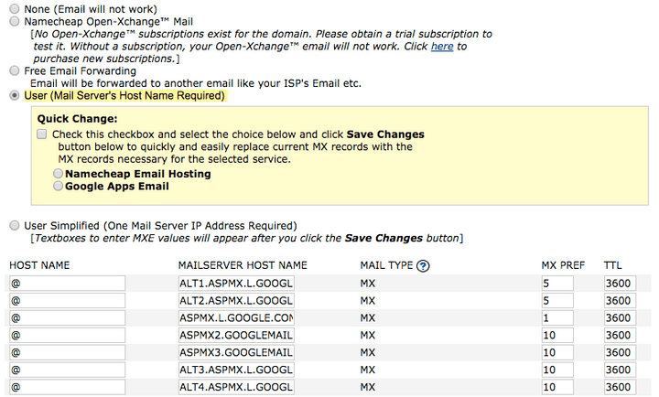Image resolution: width=659 pixels, height=397 pixels.
Task: Click the ASPMX2.GOOGLEMAIL mailserver field
Action: click(236, 335)
